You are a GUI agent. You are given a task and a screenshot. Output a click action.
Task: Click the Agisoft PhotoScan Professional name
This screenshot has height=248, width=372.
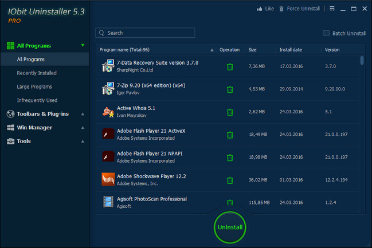pos(152,199)
